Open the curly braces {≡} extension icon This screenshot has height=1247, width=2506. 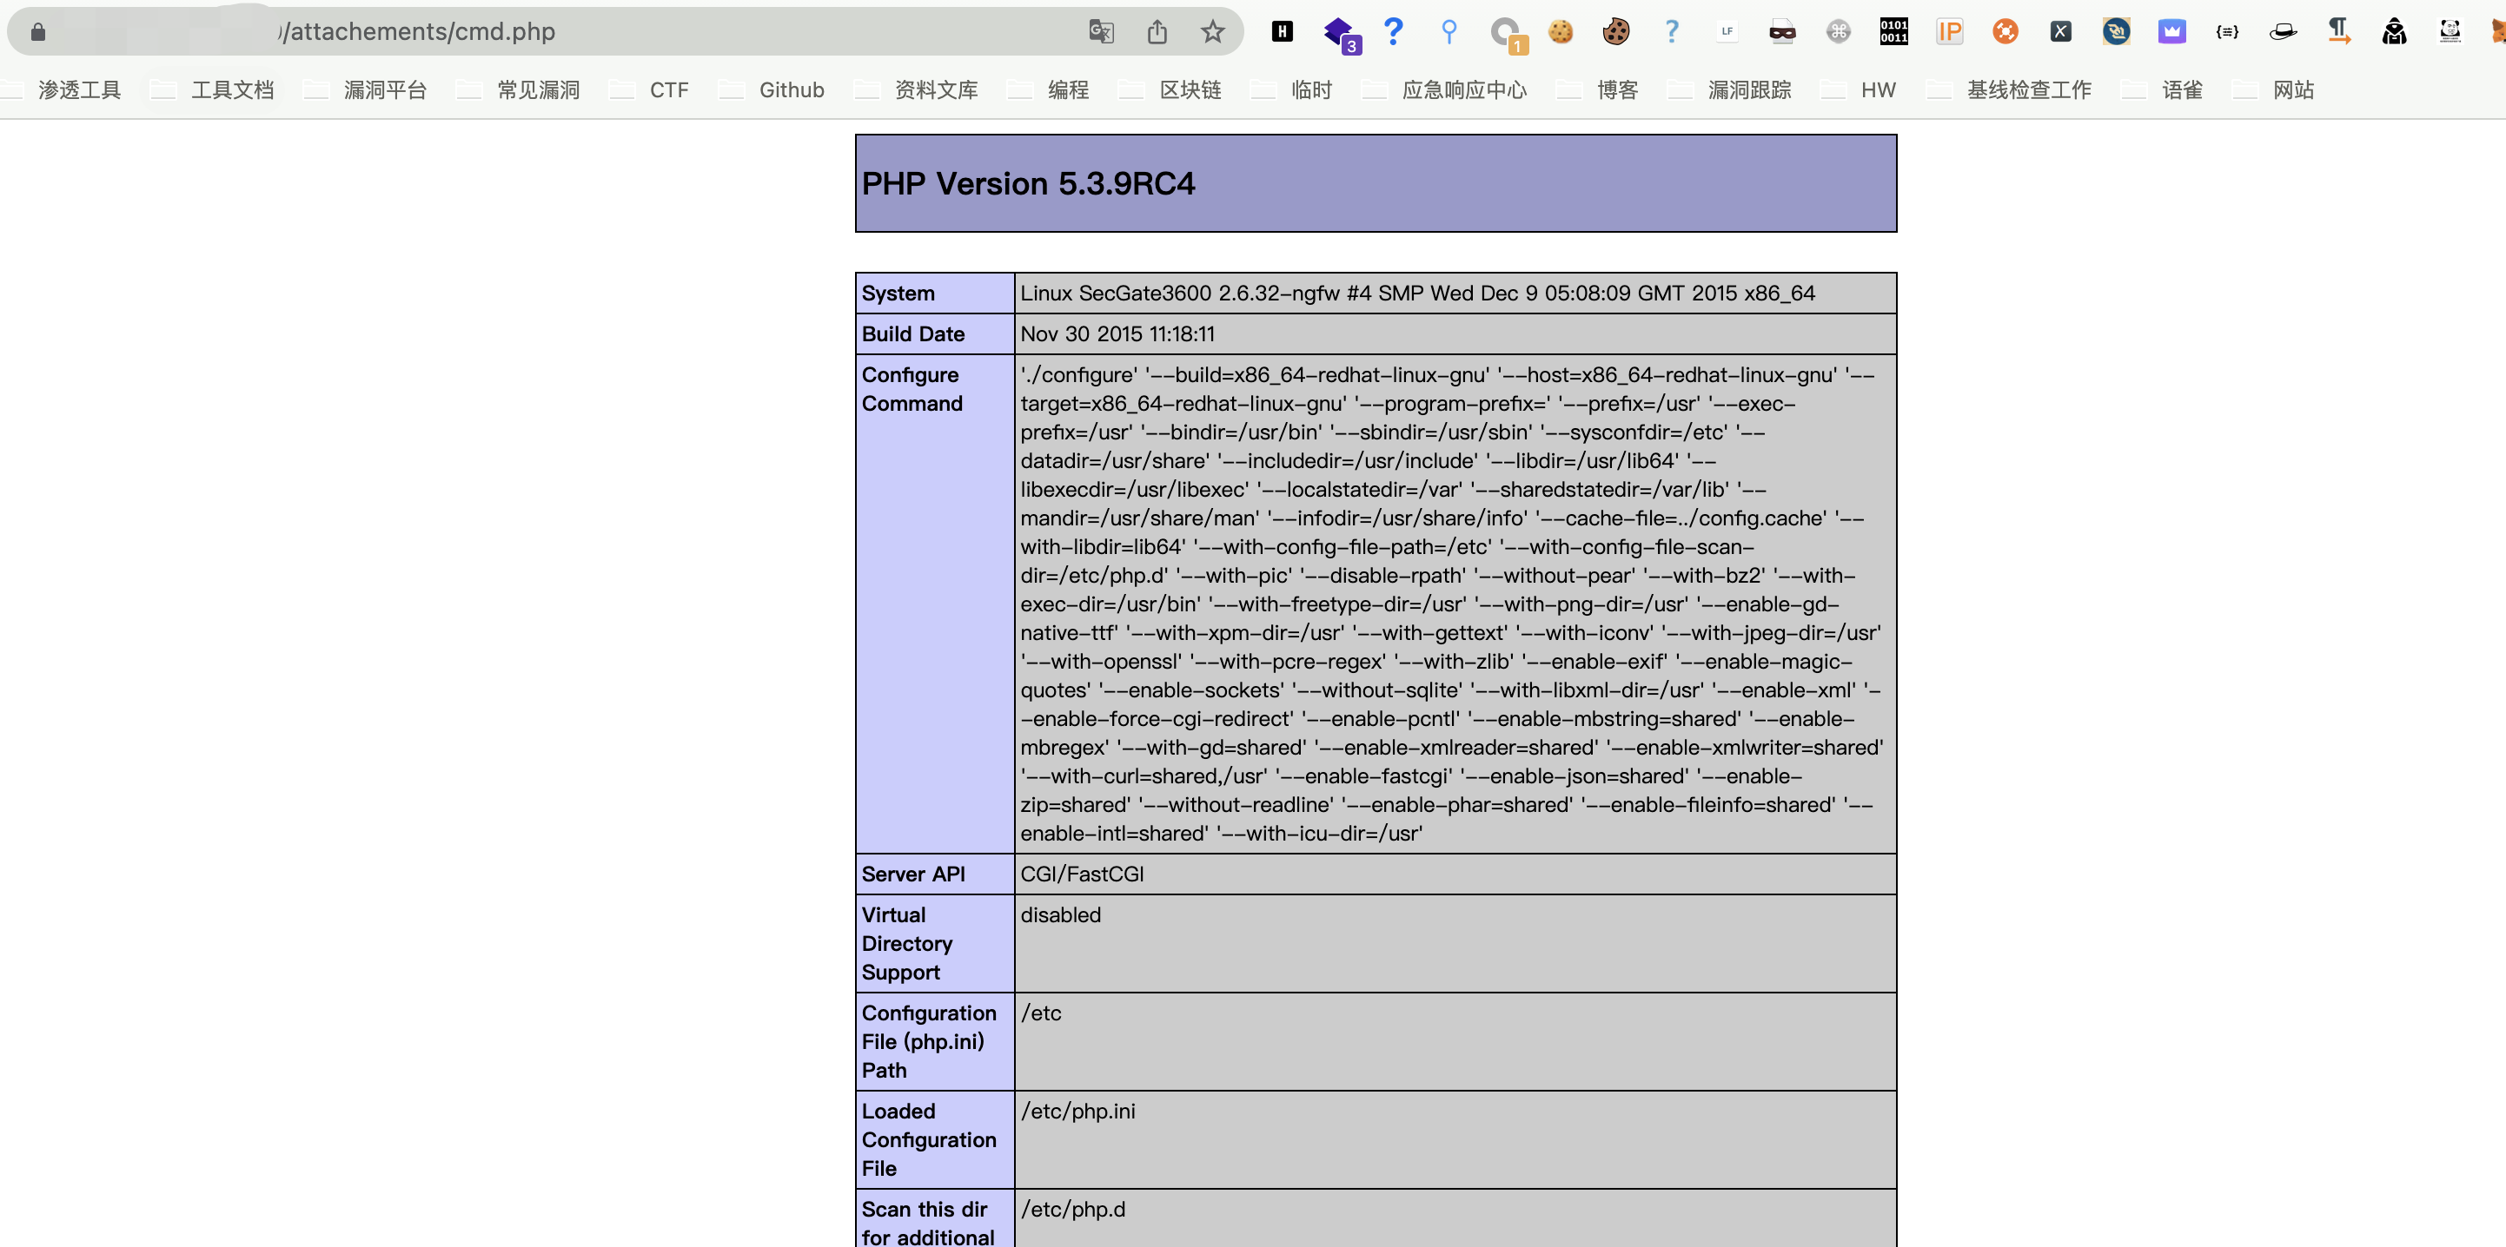tap(2227, 32)
